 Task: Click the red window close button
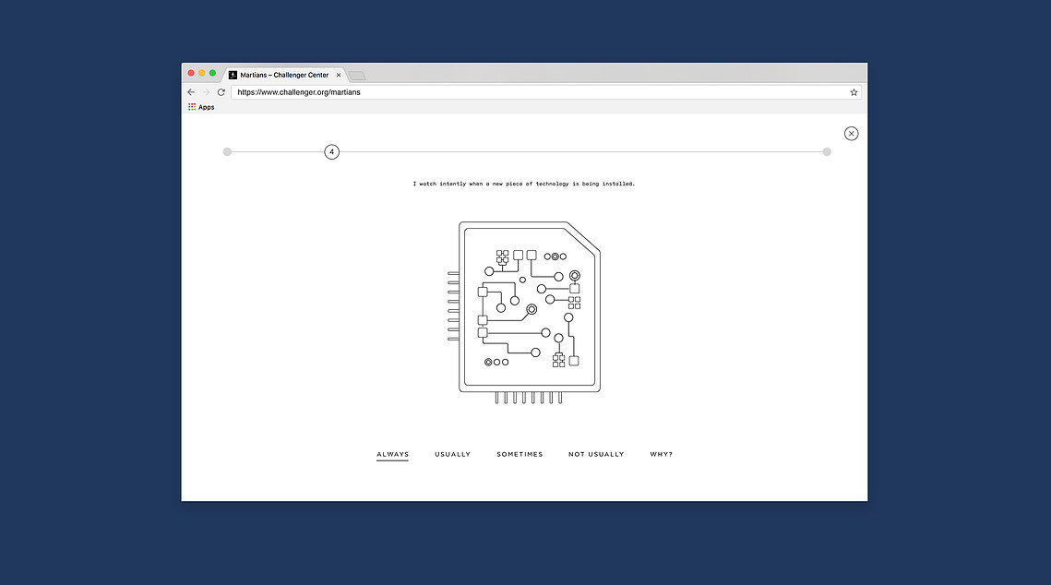pyautogui.click(x=191, y=73)
